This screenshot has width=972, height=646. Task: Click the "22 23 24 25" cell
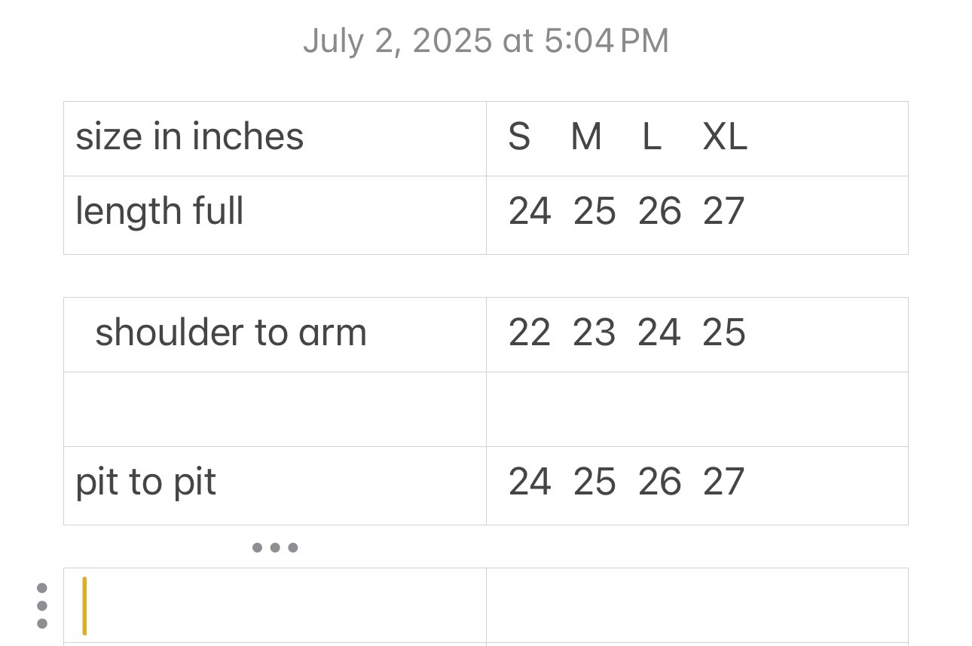(696, 333)
